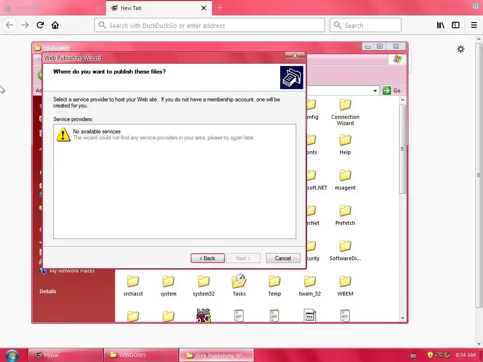Select the system32 folder

click(204, 286)
